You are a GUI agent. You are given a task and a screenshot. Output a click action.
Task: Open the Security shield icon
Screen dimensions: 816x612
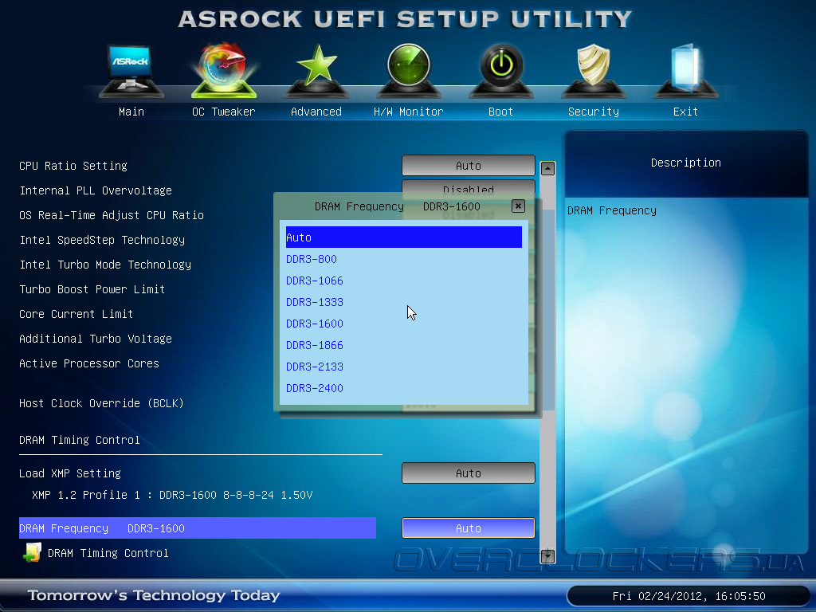click(x=593, y=71)
